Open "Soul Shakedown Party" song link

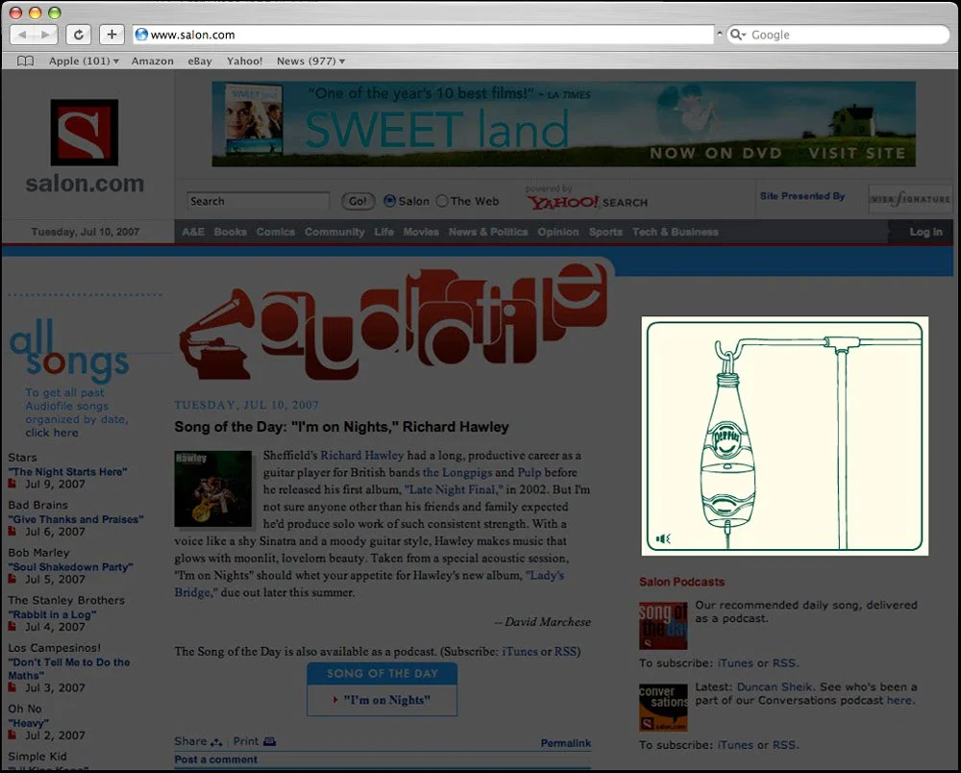point(70,567)
